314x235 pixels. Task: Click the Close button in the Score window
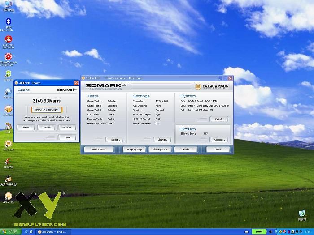[x=67, y=137]
